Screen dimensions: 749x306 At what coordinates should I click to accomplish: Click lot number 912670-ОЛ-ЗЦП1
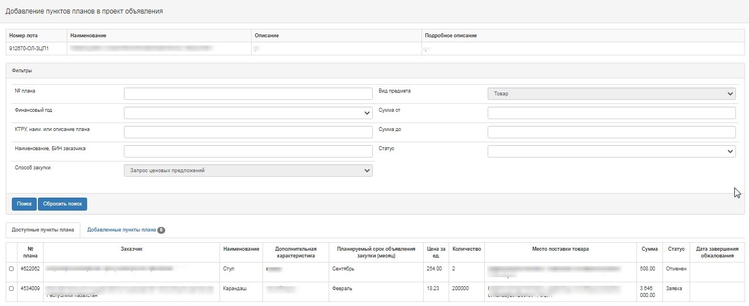pyautogui.click(x=29, y=49)
